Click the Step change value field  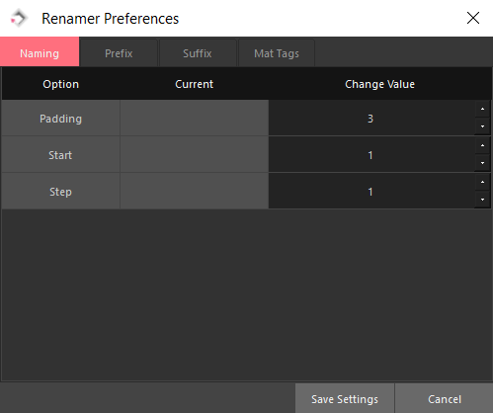pos(371,191)
